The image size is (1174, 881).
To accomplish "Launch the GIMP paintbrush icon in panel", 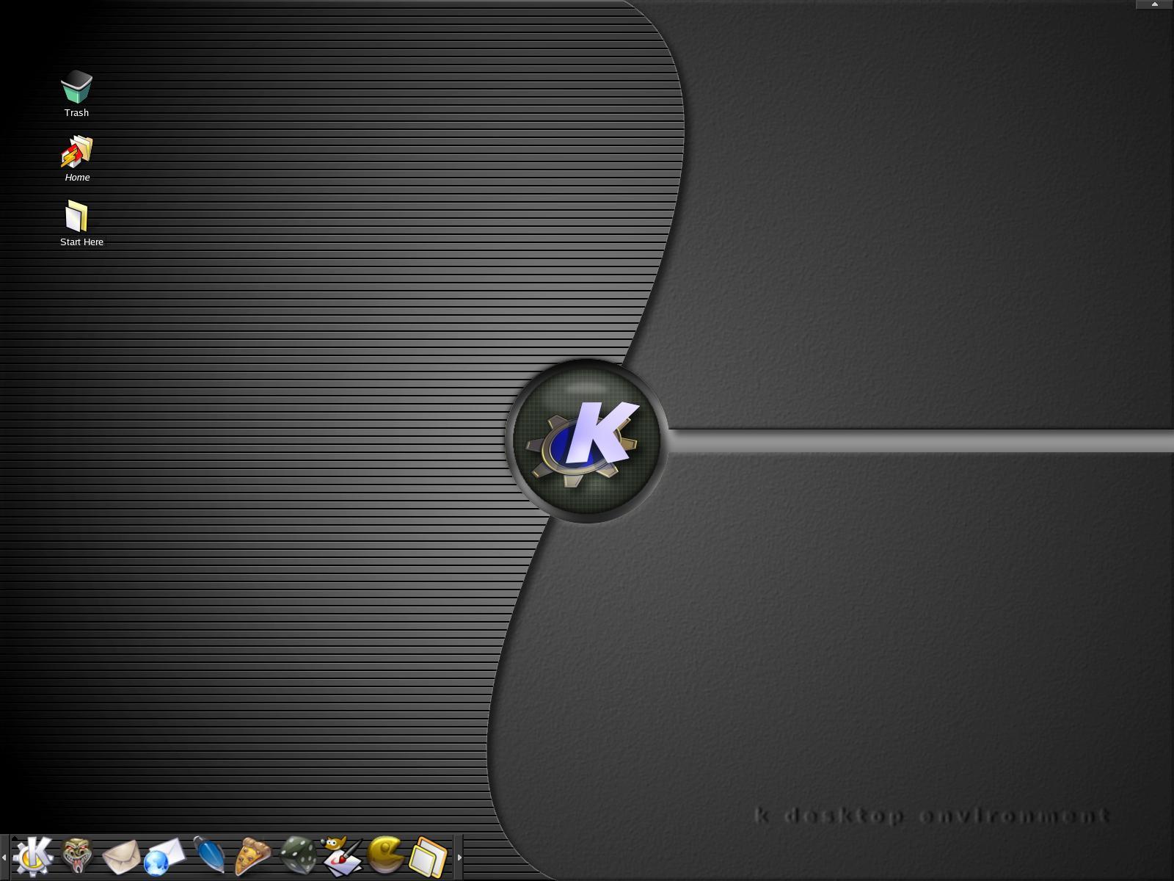I will [342, 856].
